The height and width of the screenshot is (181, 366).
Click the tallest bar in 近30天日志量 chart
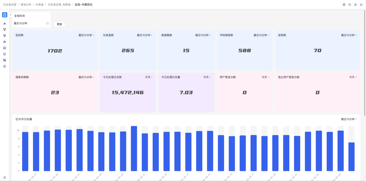coord(134,149)
